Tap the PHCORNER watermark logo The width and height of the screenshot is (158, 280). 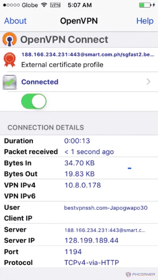[x=140, y=274]
